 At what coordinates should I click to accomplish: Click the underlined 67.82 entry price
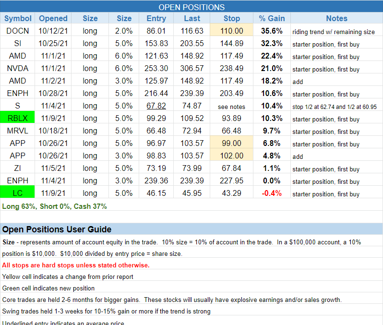(x=156, y=106)
